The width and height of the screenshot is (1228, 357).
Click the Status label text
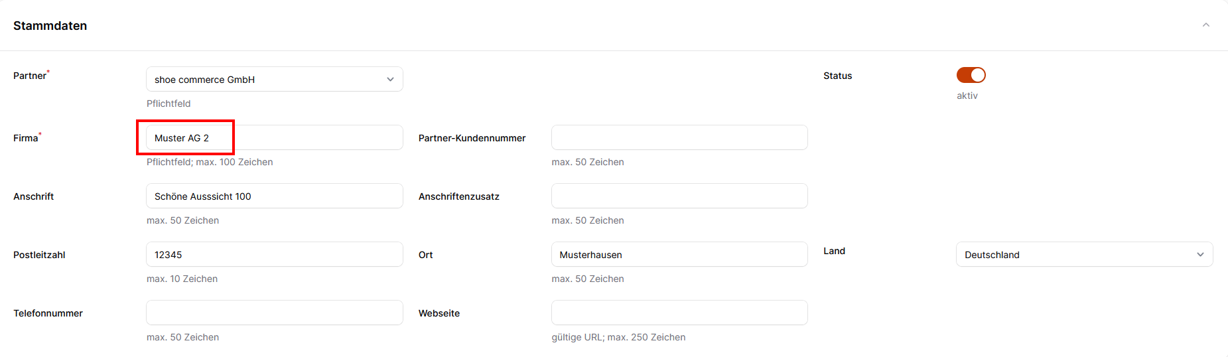[837, 76]
